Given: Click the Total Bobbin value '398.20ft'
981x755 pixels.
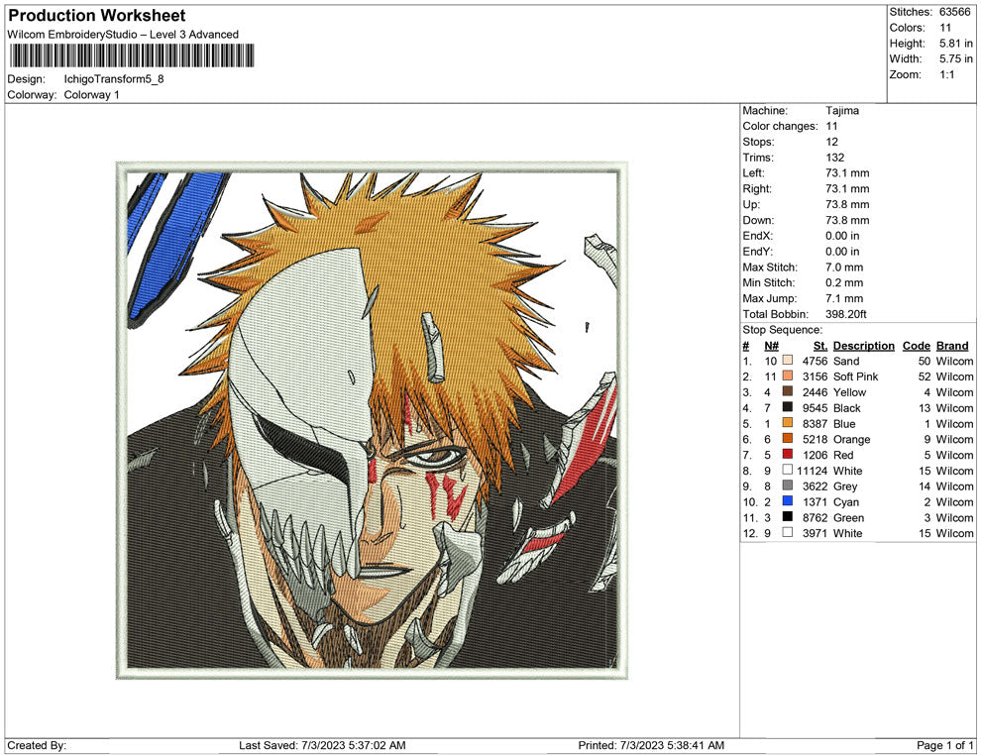Looking at the screenshot, I should 846,314.
